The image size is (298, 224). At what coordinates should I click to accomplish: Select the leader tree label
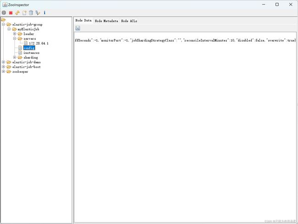coord(29,34)
